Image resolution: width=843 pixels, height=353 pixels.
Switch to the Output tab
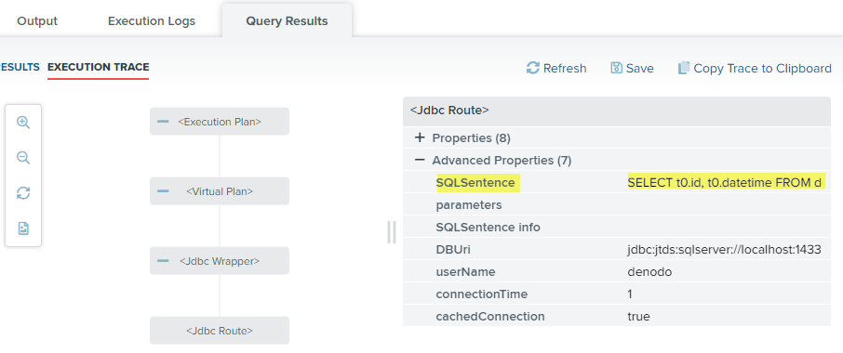coord(37,21)
